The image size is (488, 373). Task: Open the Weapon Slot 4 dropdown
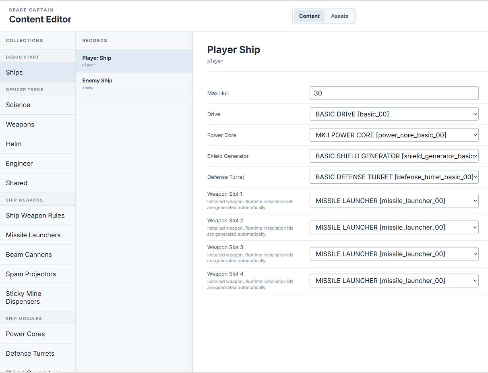tap(394, 281)
